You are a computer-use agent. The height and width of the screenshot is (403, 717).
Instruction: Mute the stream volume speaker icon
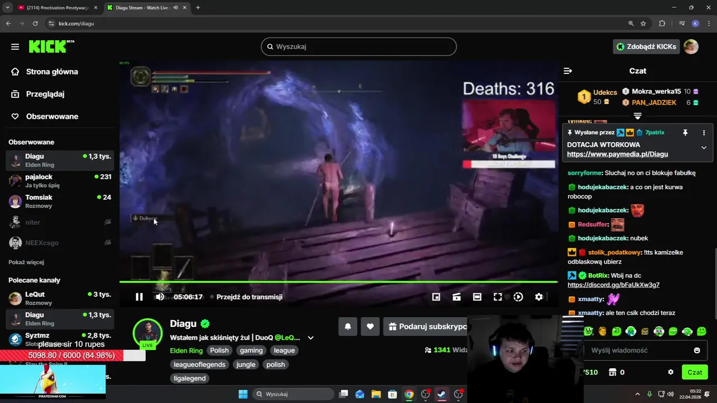(x=160, y=297)
